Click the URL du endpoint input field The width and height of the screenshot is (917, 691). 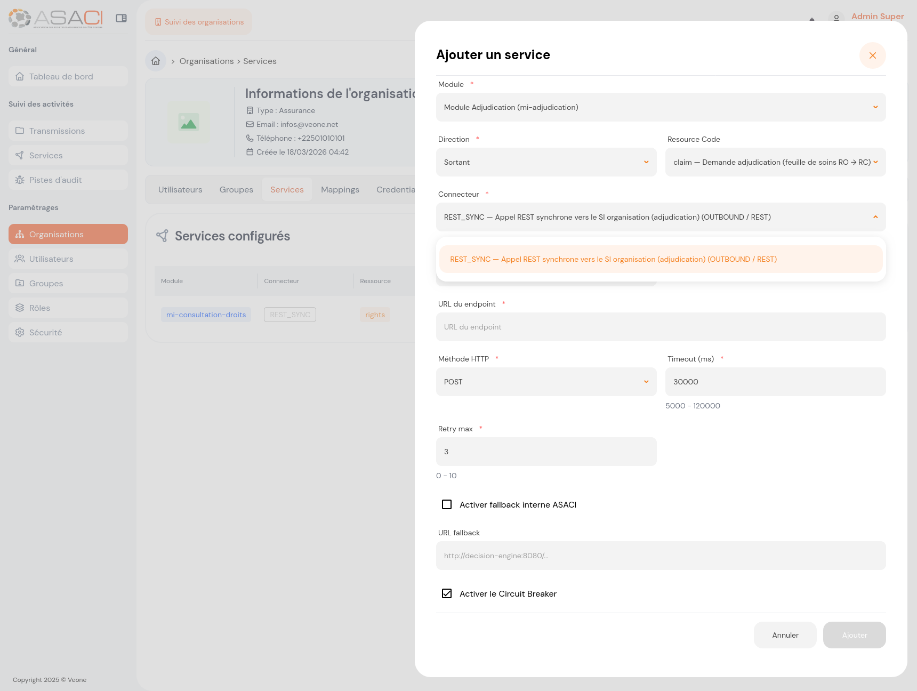click(x=661, y=327)
